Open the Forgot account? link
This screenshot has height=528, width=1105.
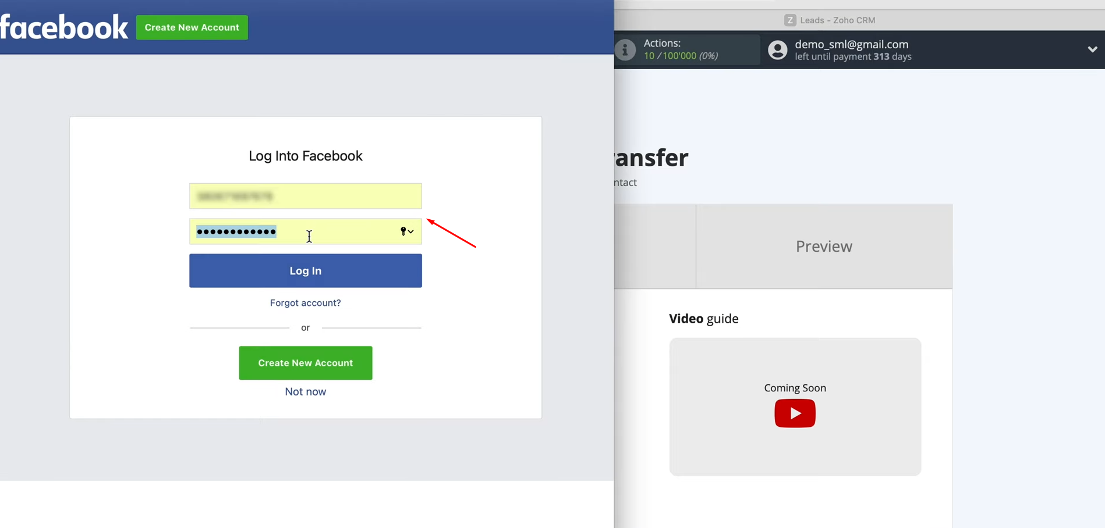click(305, 303)
